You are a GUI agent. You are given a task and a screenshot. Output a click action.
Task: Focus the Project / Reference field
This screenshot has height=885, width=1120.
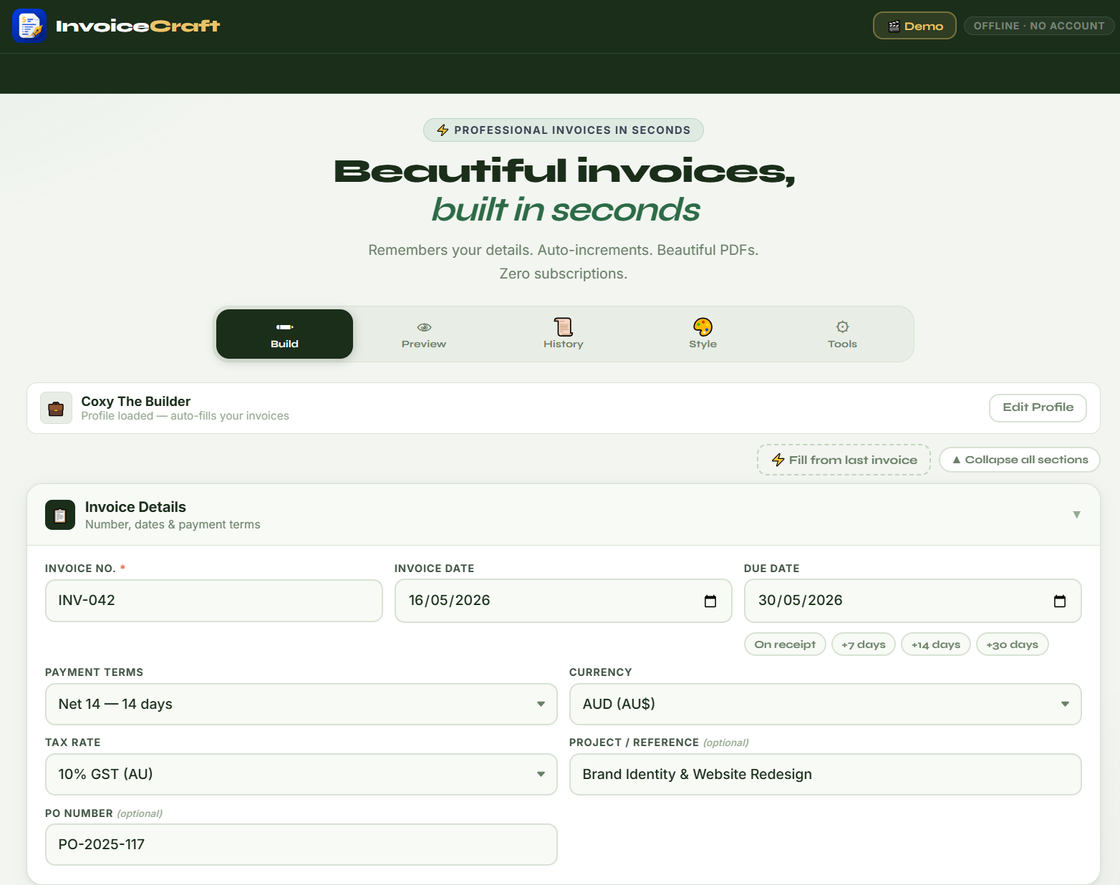(x=825, y=774)
